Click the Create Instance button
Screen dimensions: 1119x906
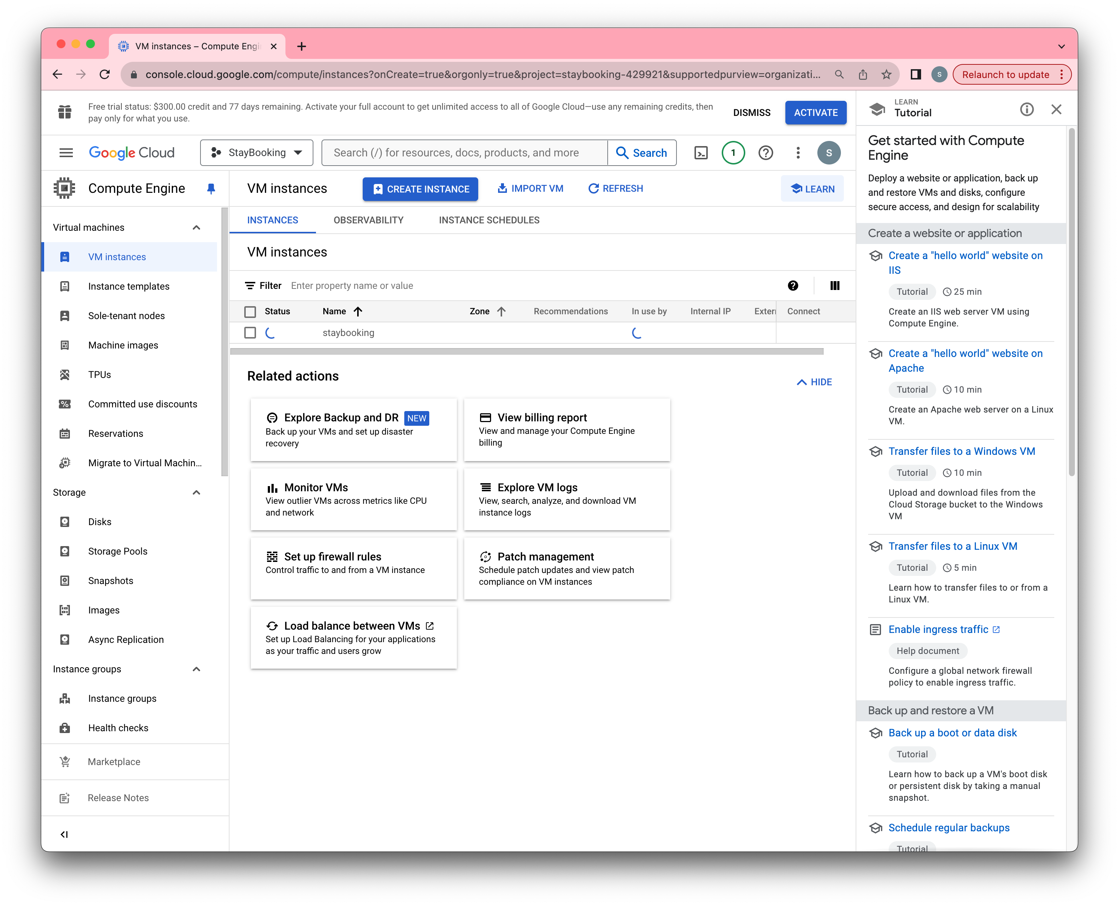coord(420,189)
